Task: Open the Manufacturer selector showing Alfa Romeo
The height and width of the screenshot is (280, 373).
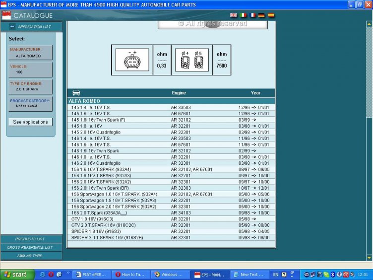Action: click(x=30, y=53)
